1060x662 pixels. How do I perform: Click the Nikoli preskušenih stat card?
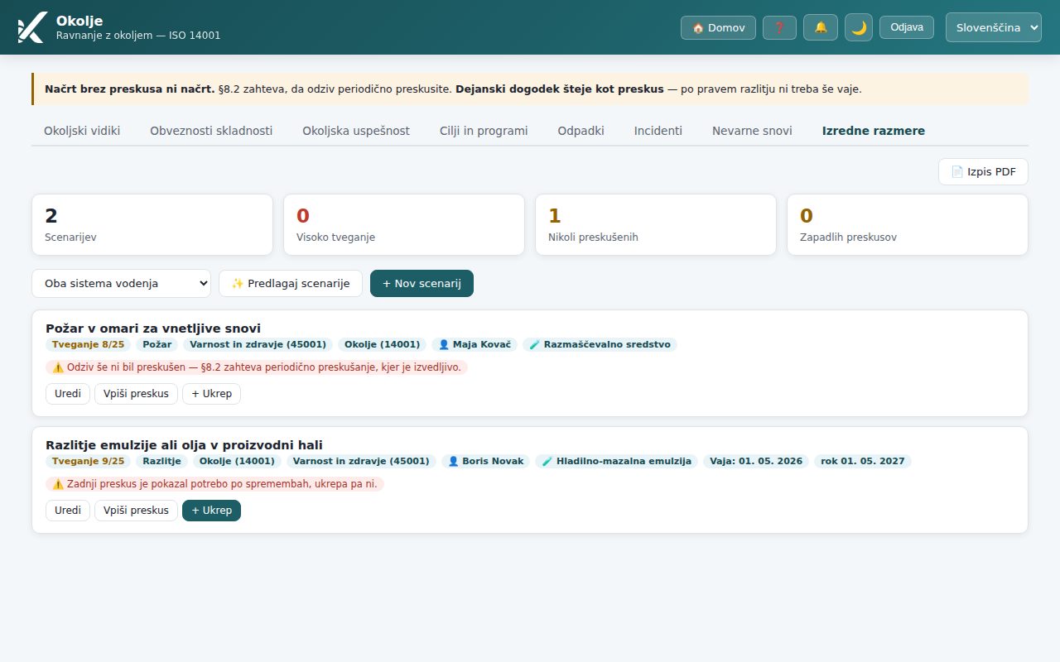click(x=656, y=225)
